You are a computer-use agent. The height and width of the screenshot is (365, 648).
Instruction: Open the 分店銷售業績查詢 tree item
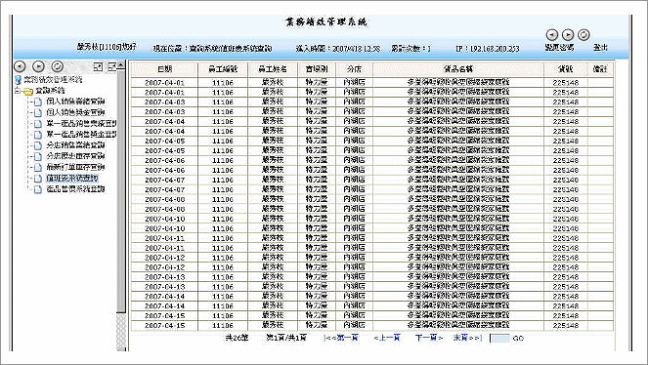point(75,145)
